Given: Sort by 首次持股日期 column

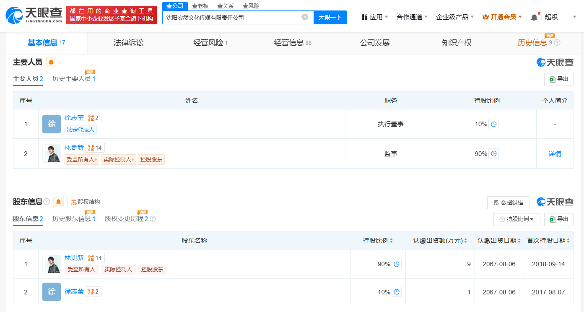Looking at the screenshot, I should [550, 241].
